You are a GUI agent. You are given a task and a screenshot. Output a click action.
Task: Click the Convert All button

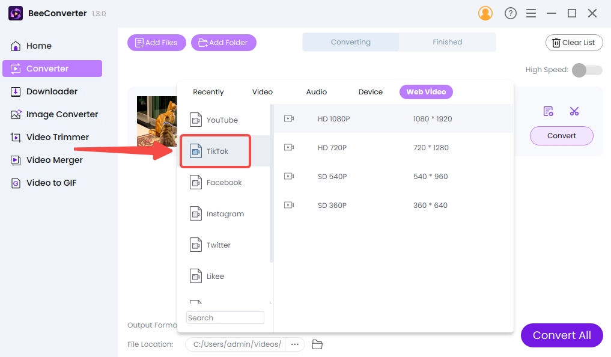562,335
